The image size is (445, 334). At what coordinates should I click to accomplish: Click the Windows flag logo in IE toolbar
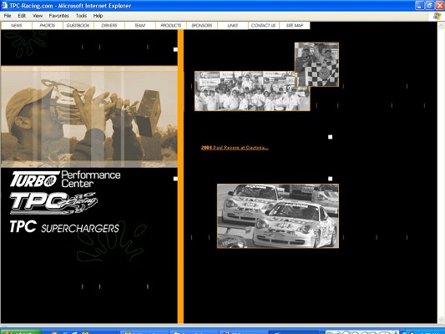pos(437,16)
